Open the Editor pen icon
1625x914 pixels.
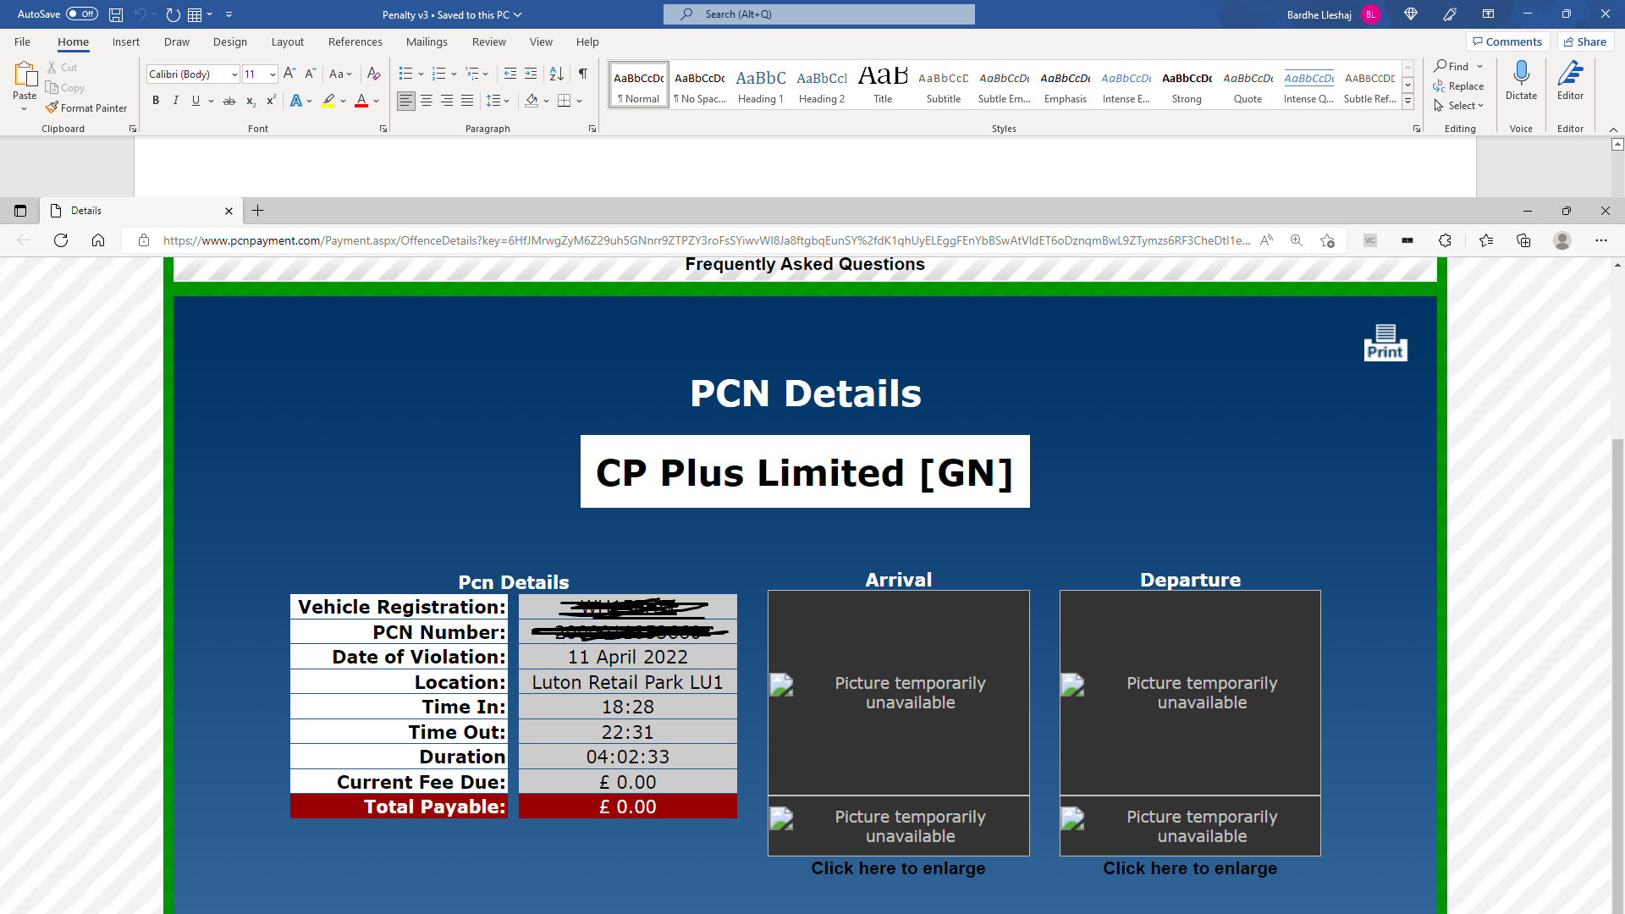1570,74
